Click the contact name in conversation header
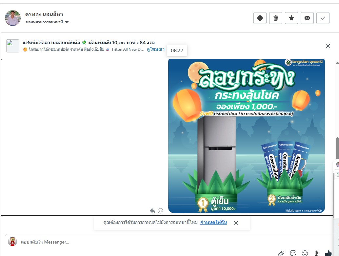This screenshot has height=256, width=339. coord(44,14)
